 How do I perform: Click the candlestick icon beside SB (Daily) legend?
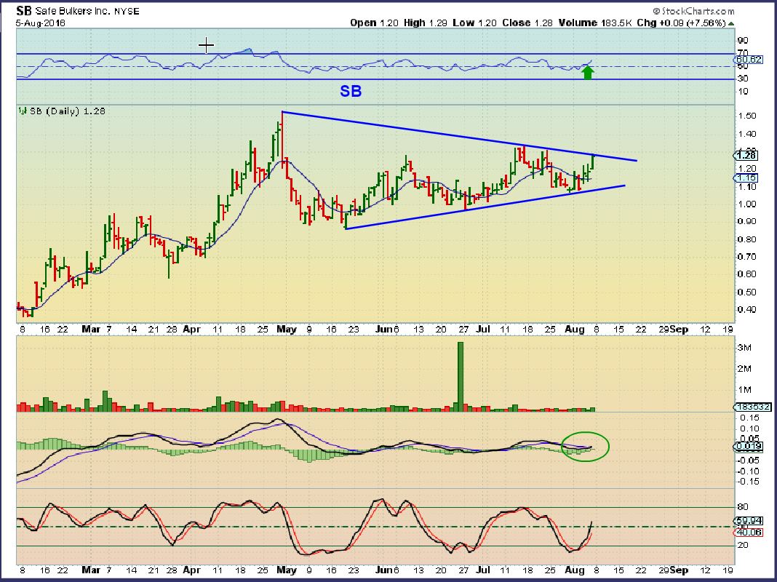coord(22,111)
